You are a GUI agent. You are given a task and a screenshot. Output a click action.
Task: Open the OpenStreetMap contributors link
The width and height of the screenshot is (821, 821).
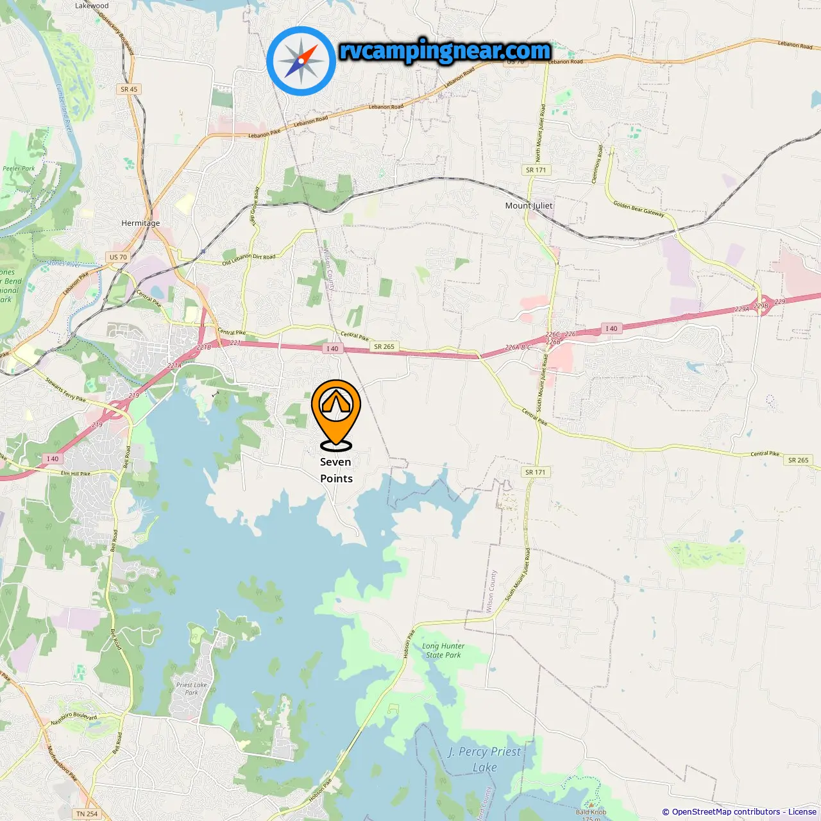coord(725,812)
